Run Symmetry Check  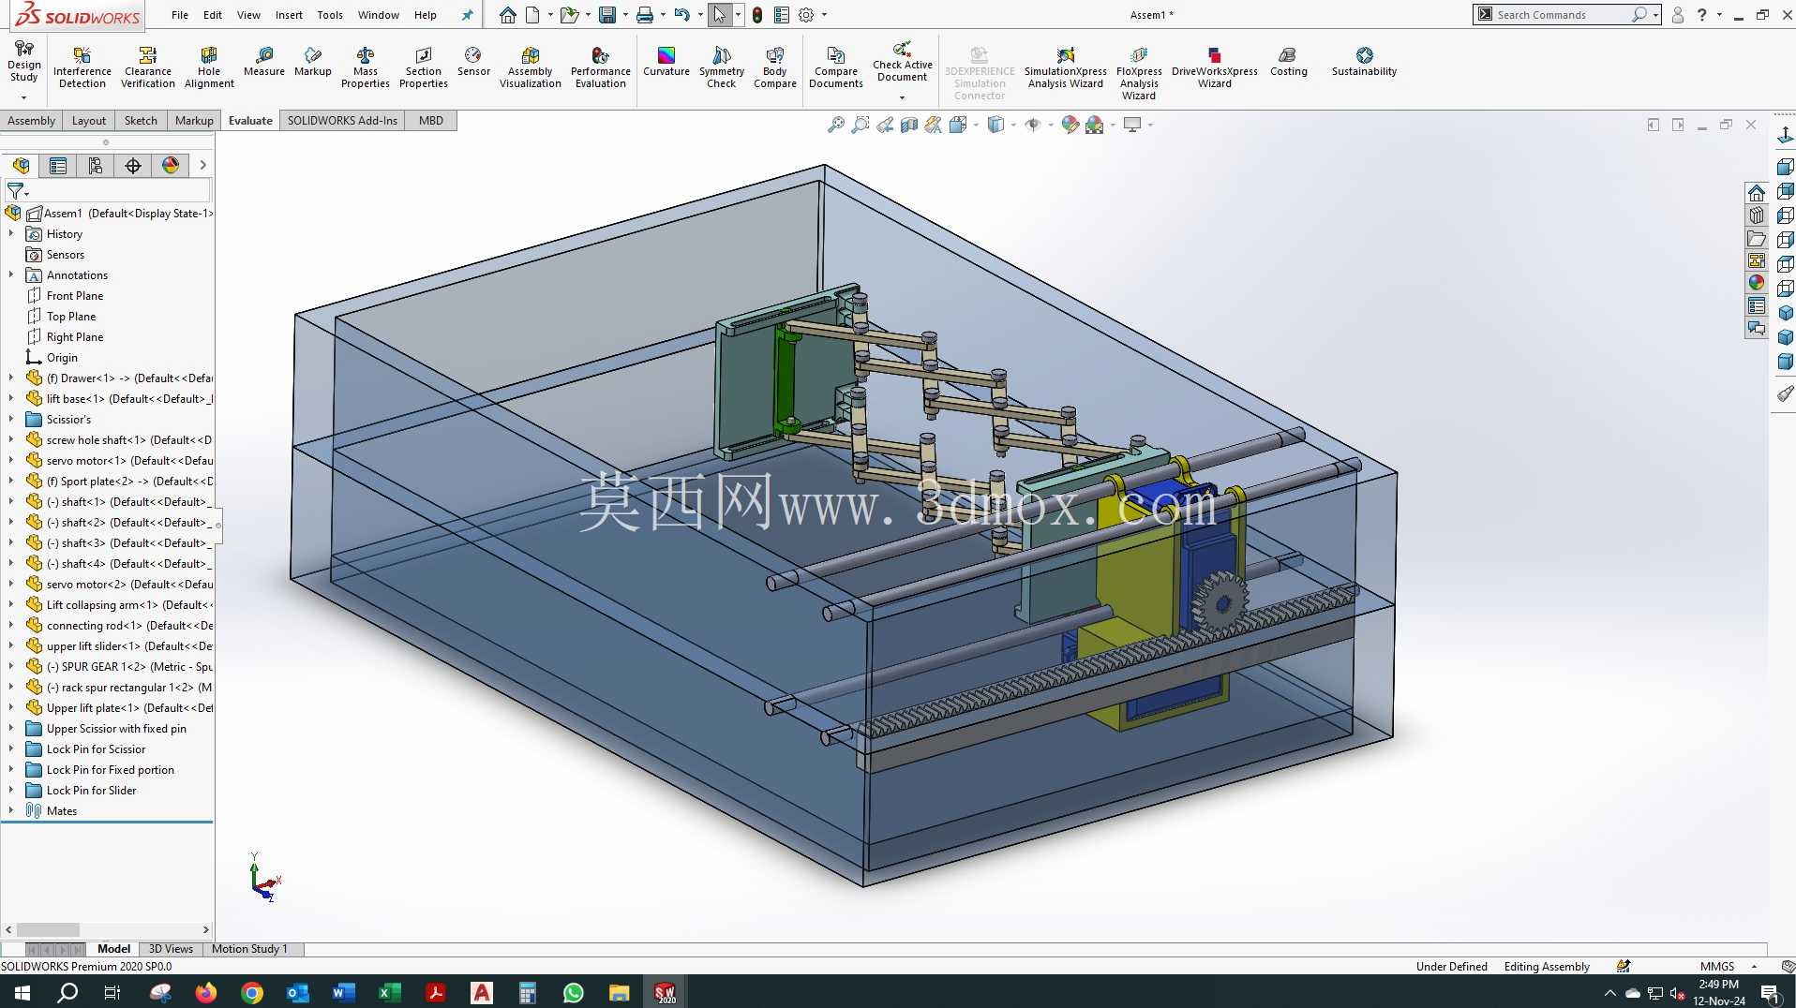point(722,67)
